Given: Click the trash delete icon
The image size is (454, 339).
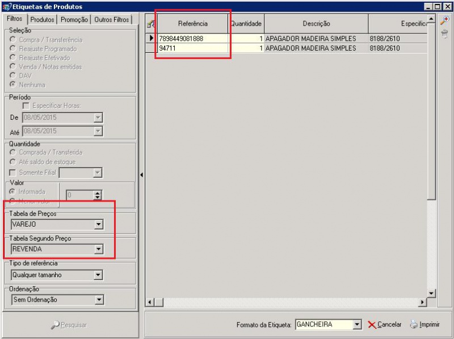Looking at the screenshot, I should [444, 34].
